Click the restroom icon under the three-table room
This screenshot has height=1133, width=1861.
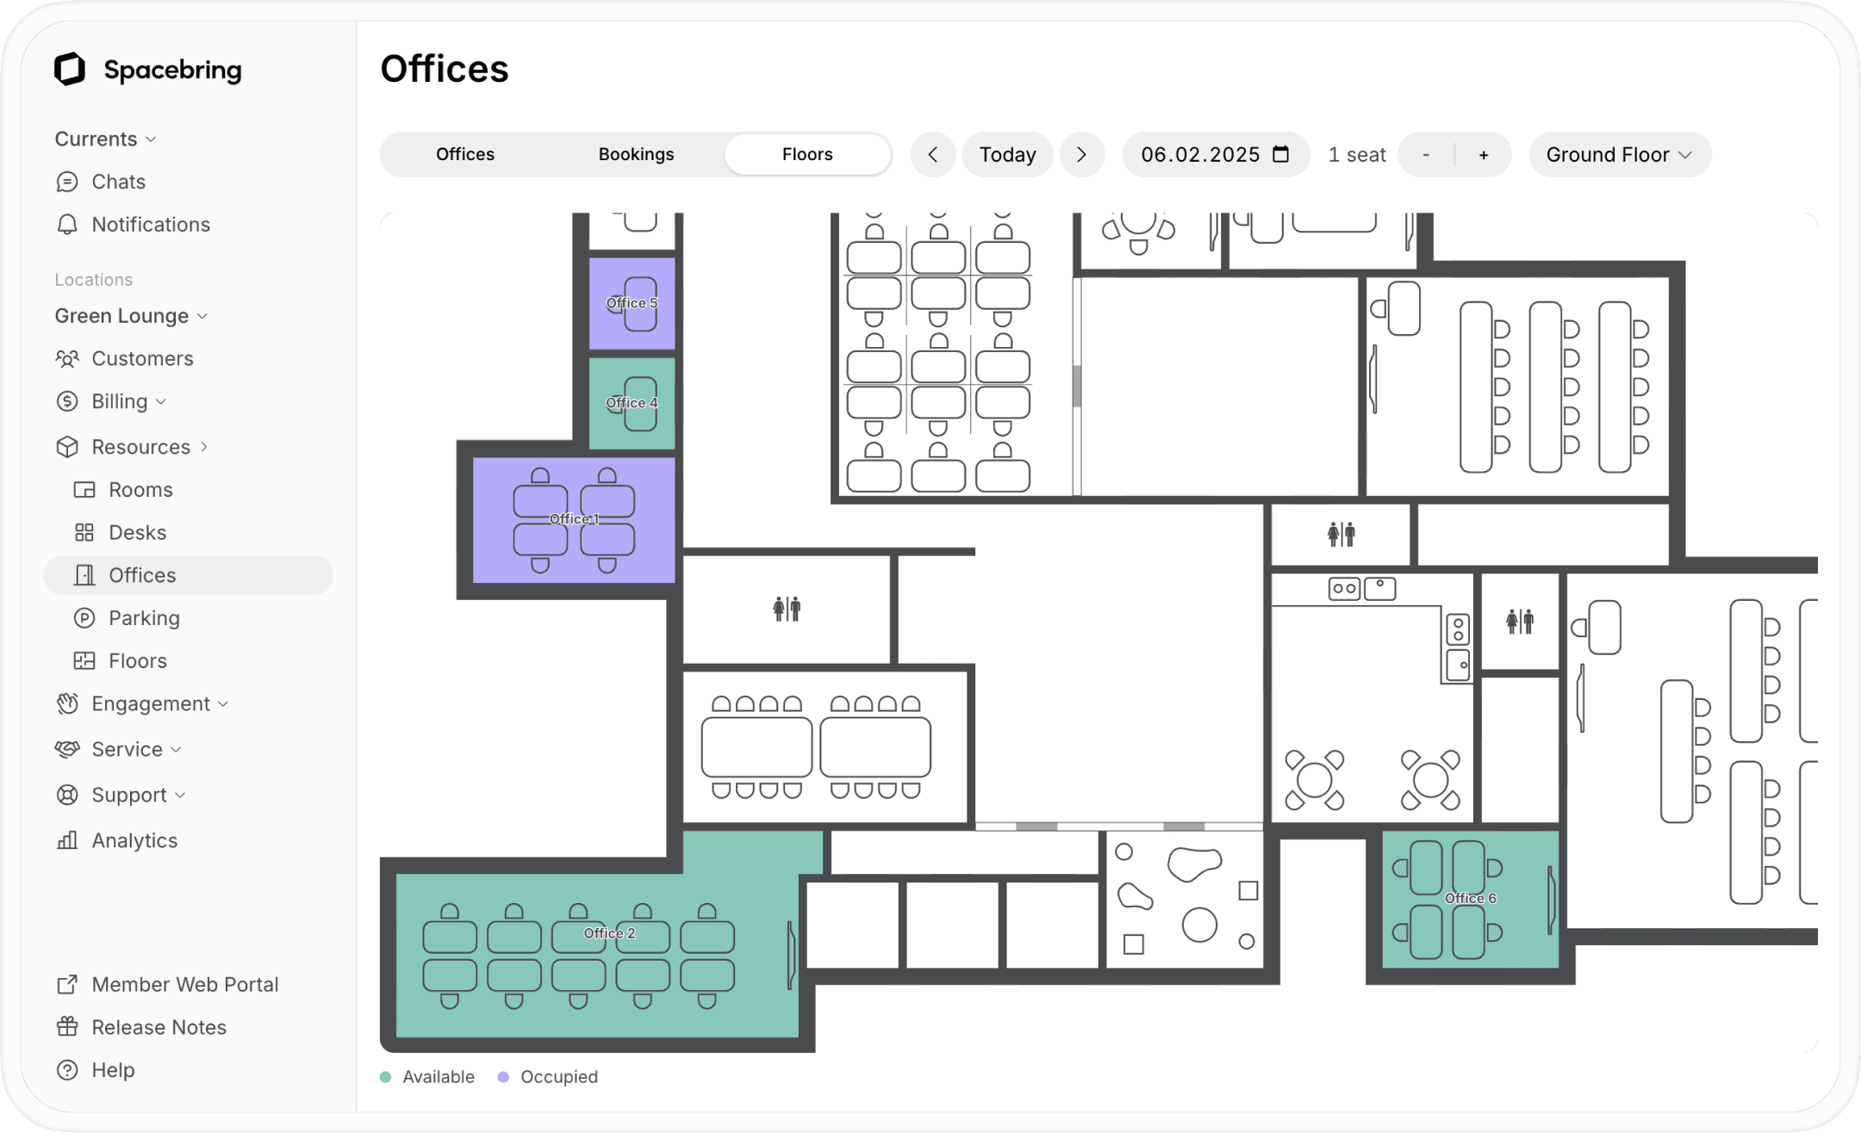click(x=1341, y=535)
